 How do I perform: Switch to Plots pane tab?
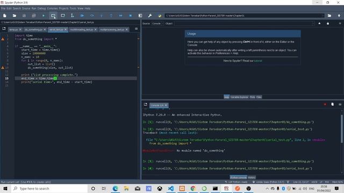click(x=252, y=97)
